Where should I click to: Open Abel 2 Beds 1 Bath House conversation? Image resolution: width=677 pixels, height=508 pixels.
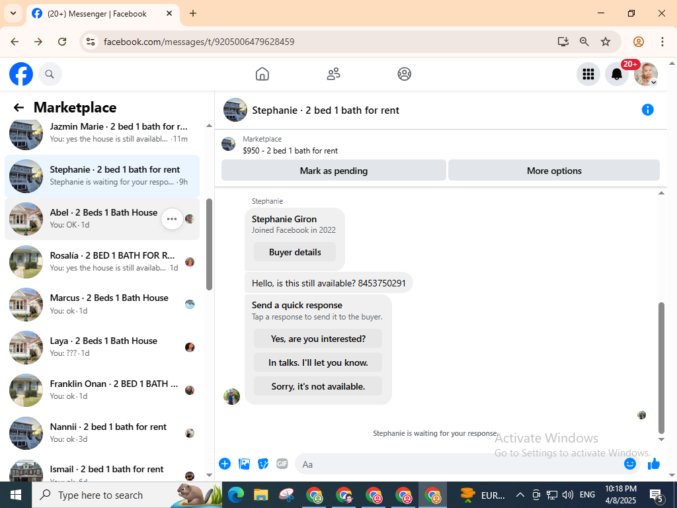pyautogui.click(x=102, y=219)
